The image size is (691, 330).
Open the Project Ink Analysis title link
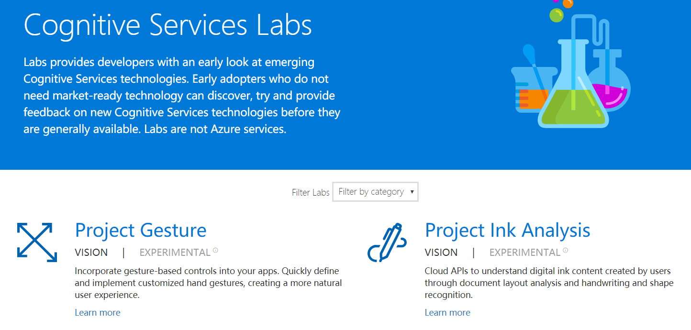(x=507, y=231)
